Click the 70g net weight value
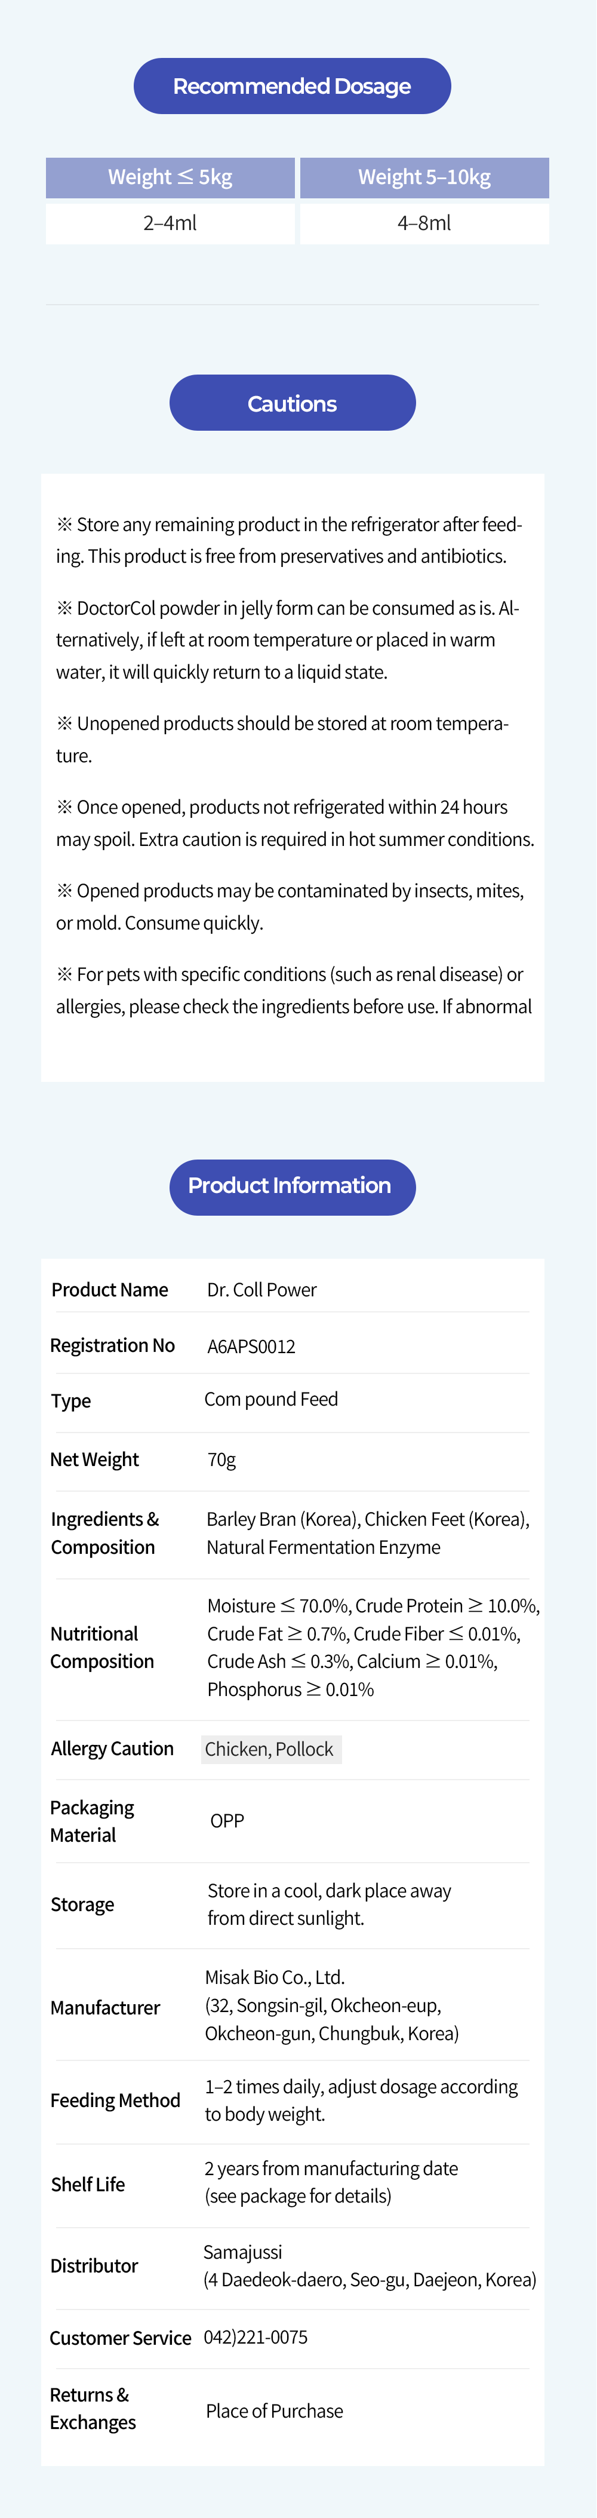The width and height of the screenshot is (597, 2518). [222, 1459]
